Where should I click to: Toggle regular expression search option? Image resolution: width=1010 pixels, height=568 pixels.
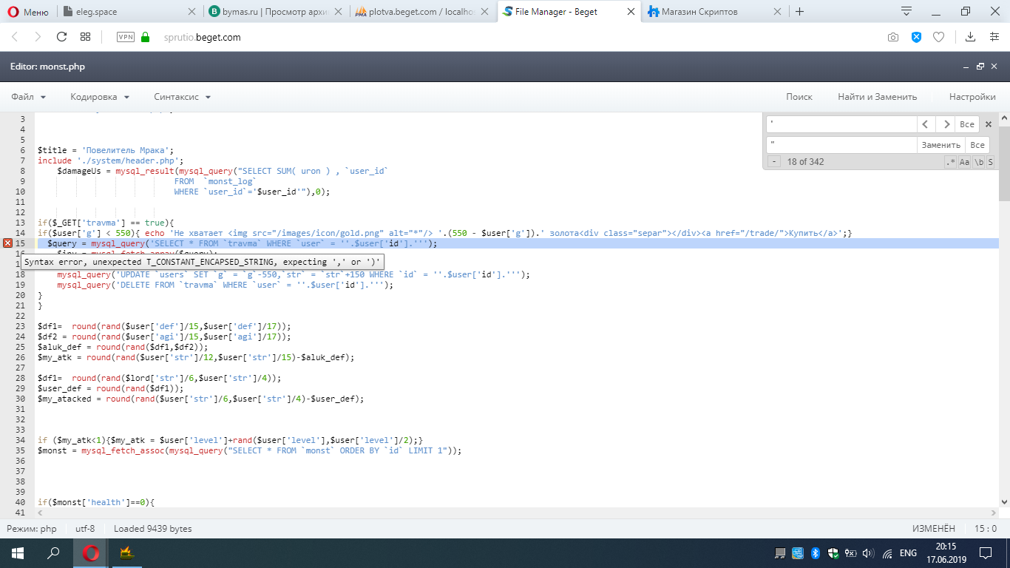coord(951,162)
